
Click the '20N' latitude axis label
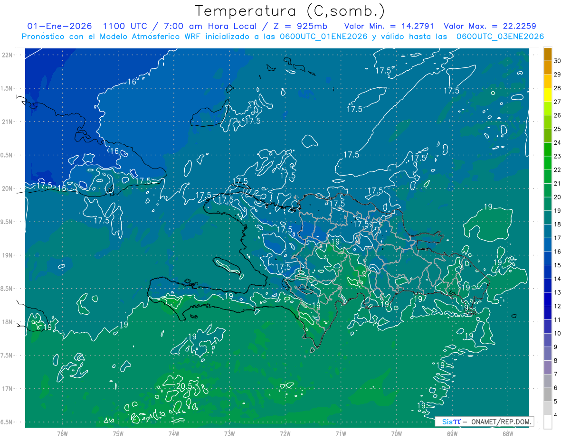(7, 188)
